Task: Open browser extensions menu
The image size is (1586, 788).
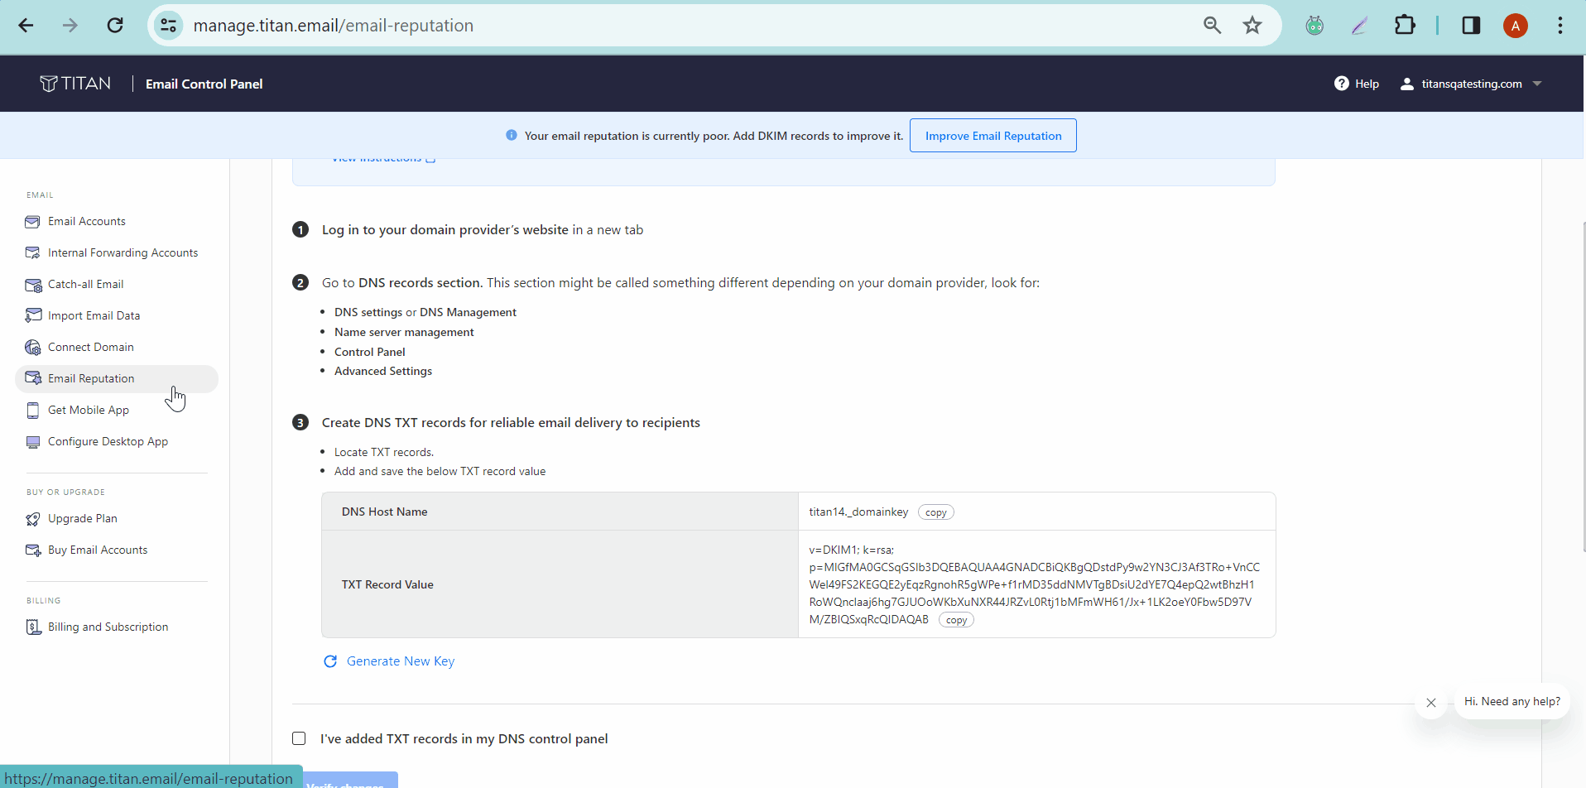Action: pyautogui.click(x=1406, y=25)
